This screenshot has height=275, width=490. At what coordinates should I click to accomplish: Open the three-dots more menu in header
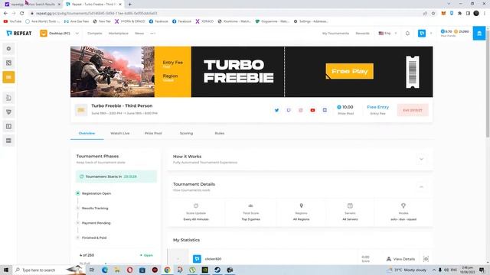click(153, 34)
